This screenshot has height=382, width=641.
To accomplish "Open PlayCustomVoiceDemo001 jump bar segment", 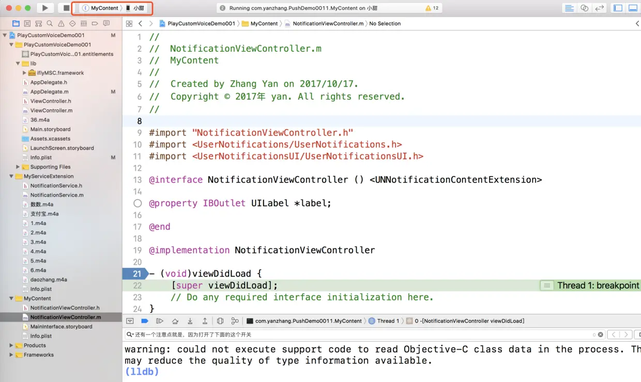I will point(197,24).
